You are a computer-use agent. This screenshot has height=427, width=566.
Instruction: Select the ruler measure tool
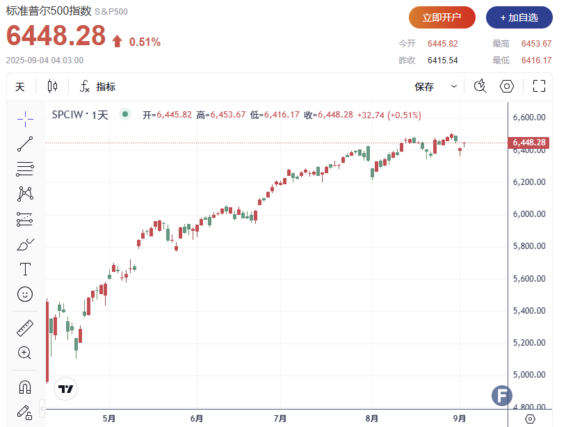point(25,328)
